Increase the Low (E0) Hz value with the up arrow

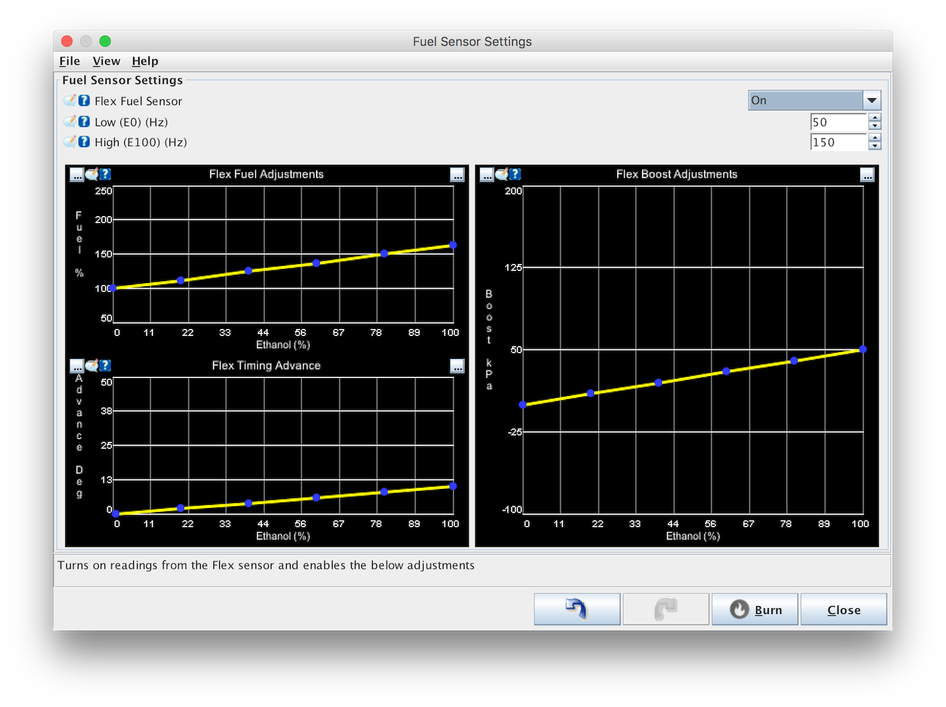[x=875, y=118]
